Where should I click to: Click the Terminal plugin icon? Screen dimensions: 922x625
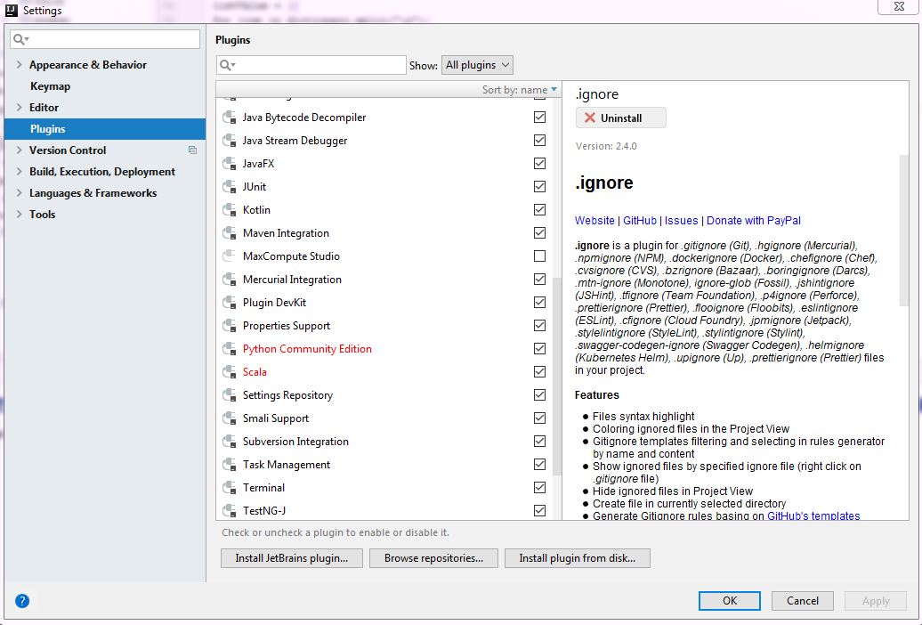(230, 487)
